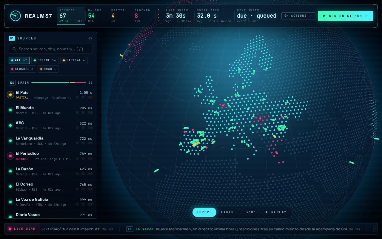Image resolution: width=382 pixels, height=239 pixels.
Task: Click the search magnifier icon
Action: coord(14,49)
